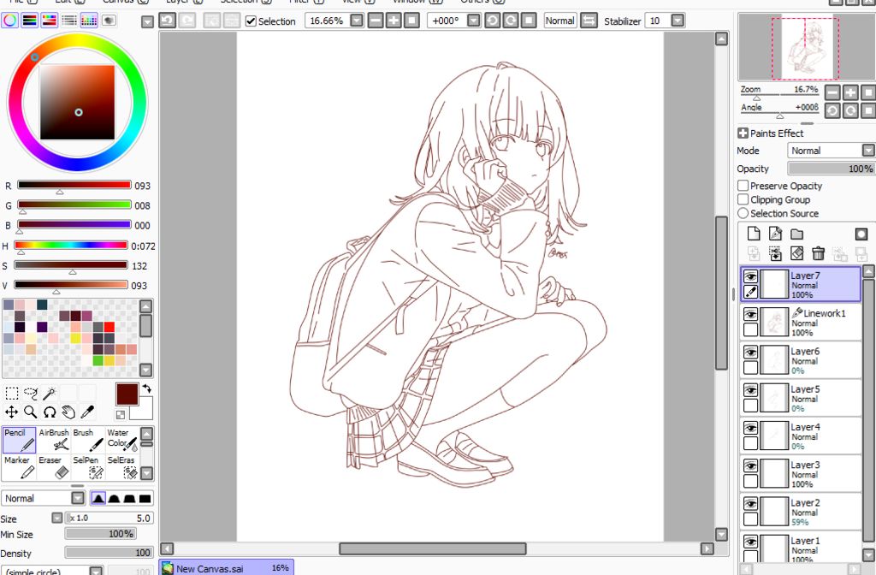
Task: Choose the lasso selection tool
Action: point(31,394)
